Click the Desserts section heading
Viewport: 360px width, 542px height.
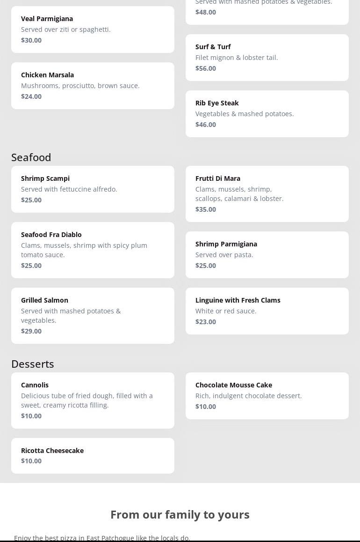(33, 364)
